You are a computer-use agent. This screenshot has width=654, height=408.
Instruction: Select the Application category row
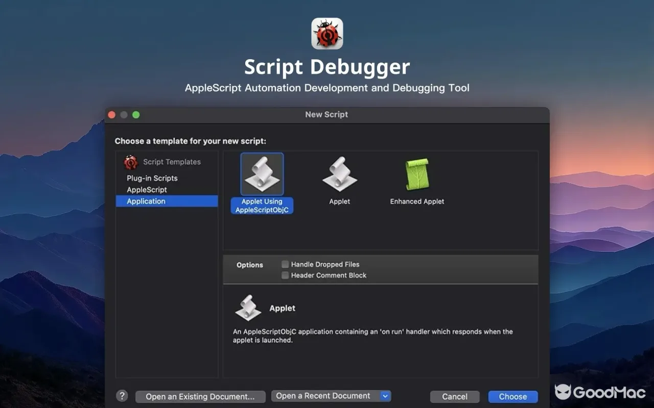(167, 201)
